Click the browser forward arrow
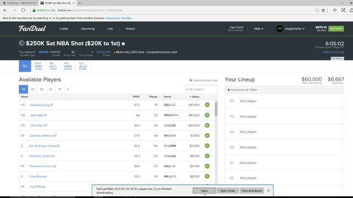This screenshot has height=198, width=353. 14,10
